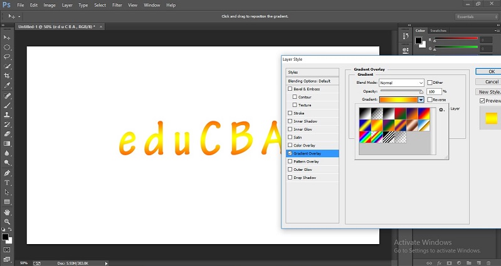The width and height of the screenshot is (501, 266).
Task: Select the Pen tool
Action: coord(7,173)
